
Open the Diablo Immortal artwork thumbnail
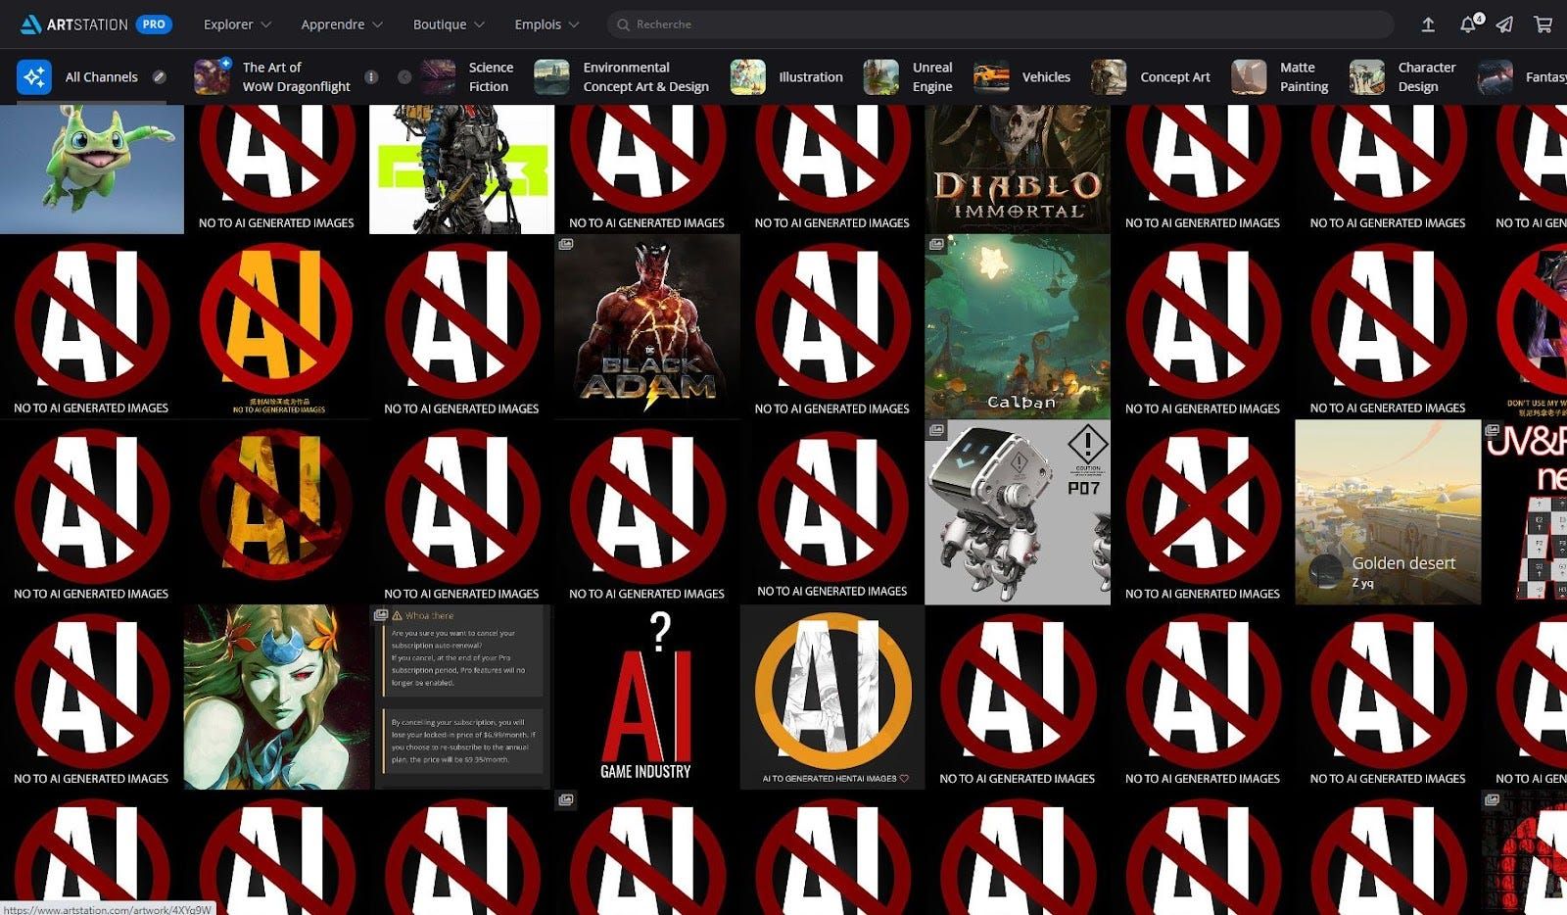(1018, 169)
